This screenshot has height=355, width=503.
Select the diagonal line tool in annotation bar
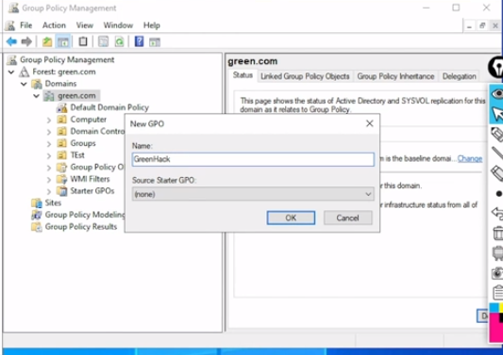pos(497,153)
